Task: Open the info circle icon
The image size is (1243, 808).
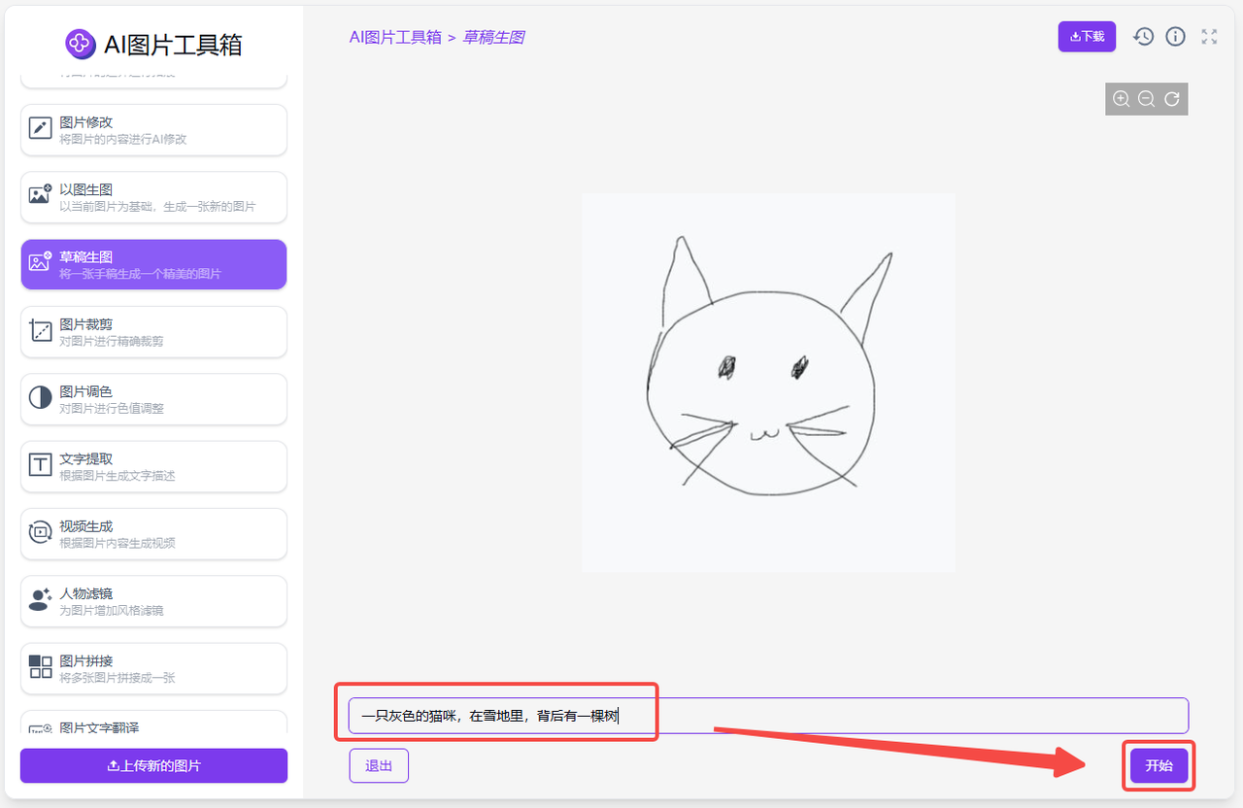Action: [1175, 37]
